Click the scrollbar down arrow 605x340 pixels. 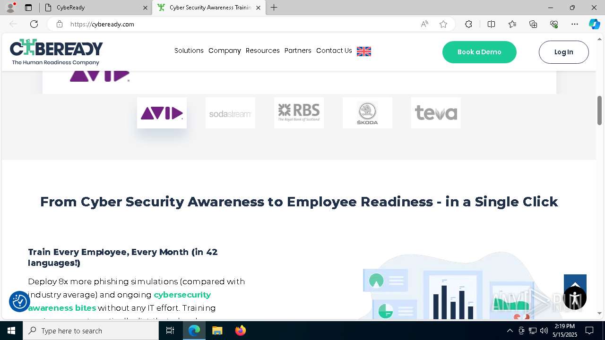pyautogui.click(x=600, y=313)
